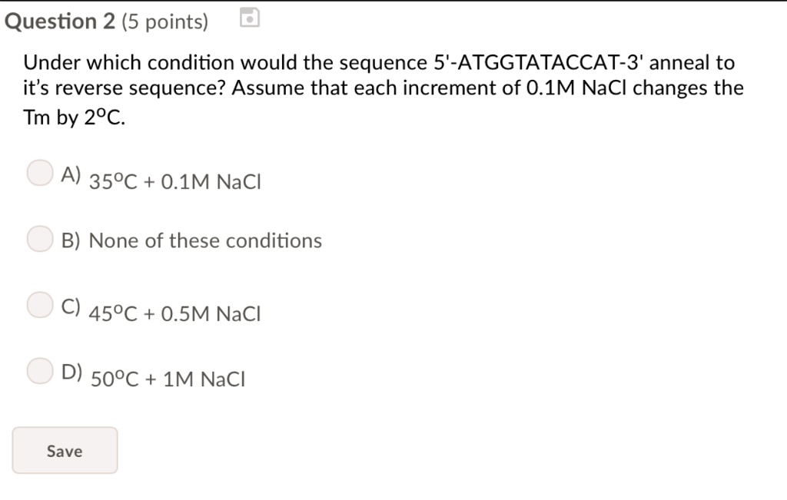This screenshot has width=787, height=500.
Task: Click the 'B)' letter label
Action: (x=71, y=241)
